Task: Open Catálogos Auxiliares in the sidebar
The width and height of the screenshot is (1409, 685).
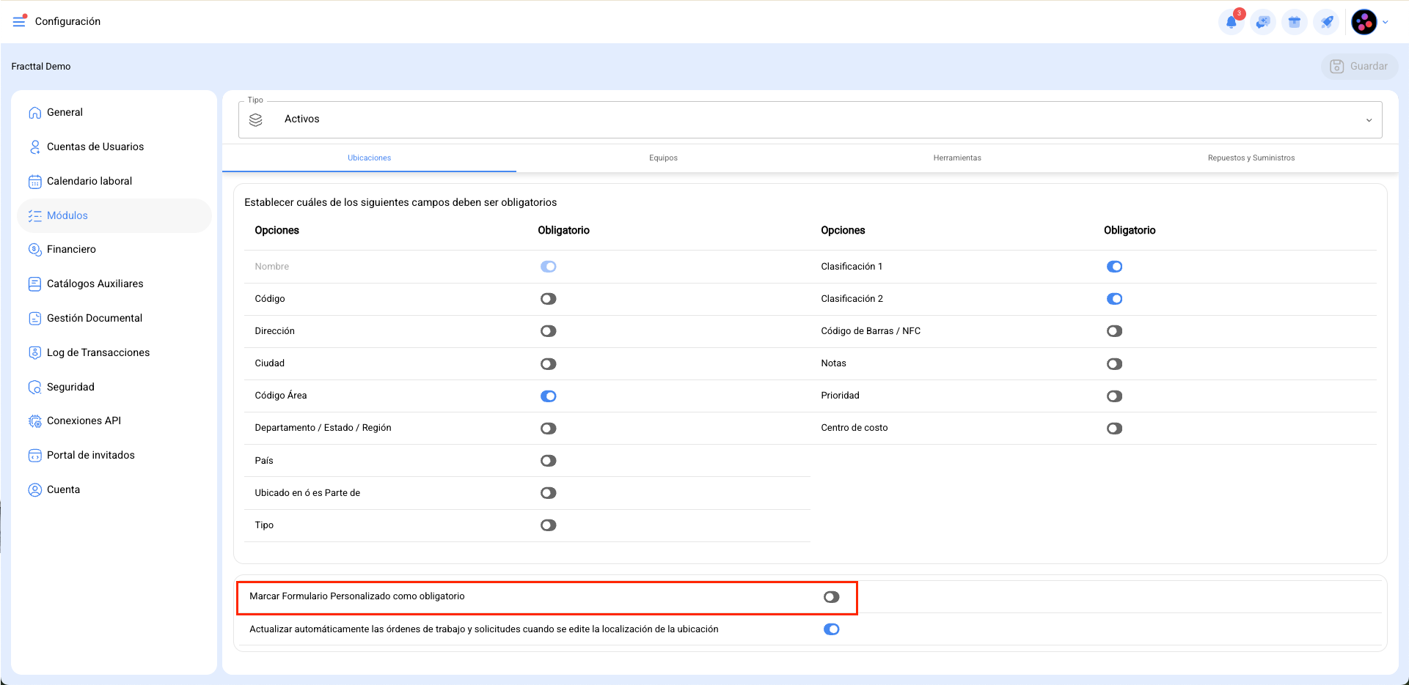Action: (95, 284)
